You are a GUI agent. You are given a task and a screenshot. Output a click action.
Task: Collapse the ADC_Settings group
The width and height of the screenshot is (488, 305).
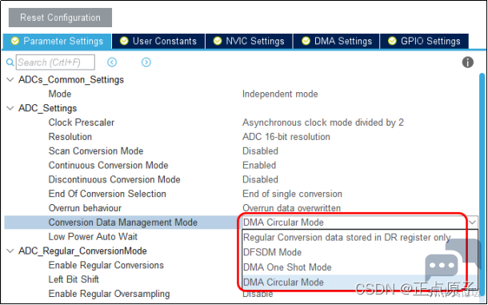point(10,108)
